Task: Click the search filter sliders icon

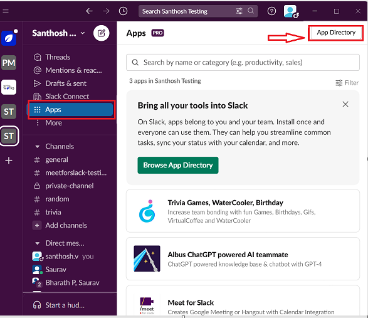Action: point(239,11)
